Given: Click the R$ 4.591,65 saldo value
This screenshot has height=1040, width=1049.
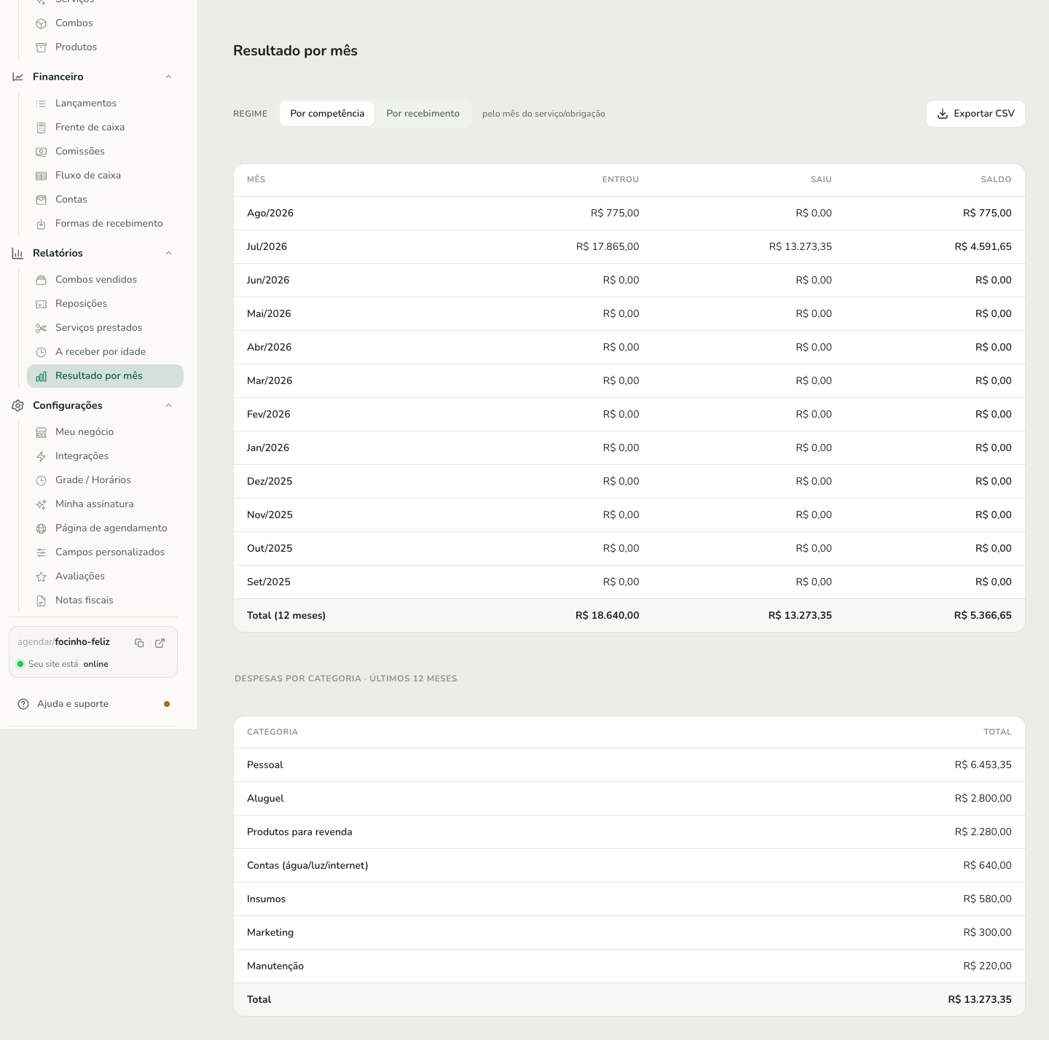Looking at the screenshot, I should [x=983, y=247].
